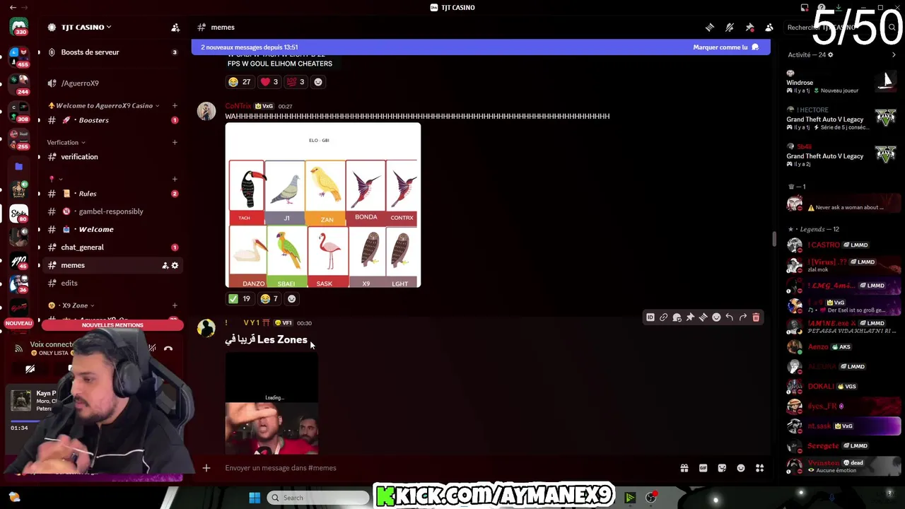Click the forward arrow on message toolbar
The width and height of the screenshot is (905, 509).
[x=742, y=318]
